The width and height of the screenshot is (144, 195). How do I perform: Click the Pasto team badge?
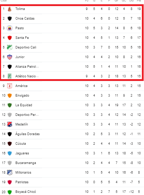[10, 28]
